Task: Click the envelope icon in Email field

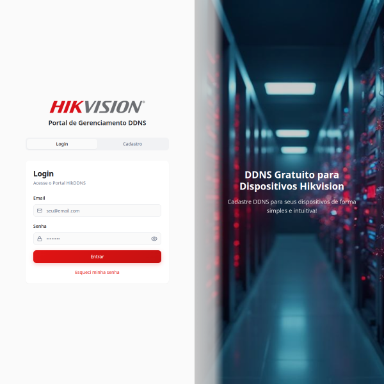Action: pos(40,211)
